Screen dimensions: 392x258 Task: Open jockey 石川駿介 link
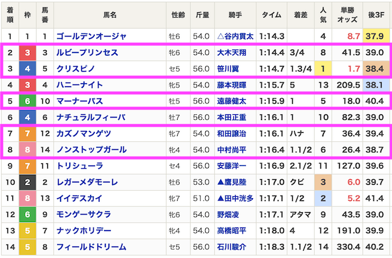232,247
